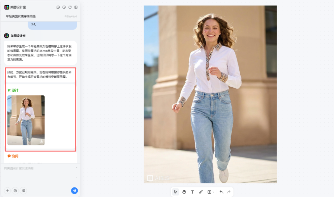Image resolution: width=334 pixels, height=197 pixels.
Task: Choose the Text tool
Action: tap(192, 192)
